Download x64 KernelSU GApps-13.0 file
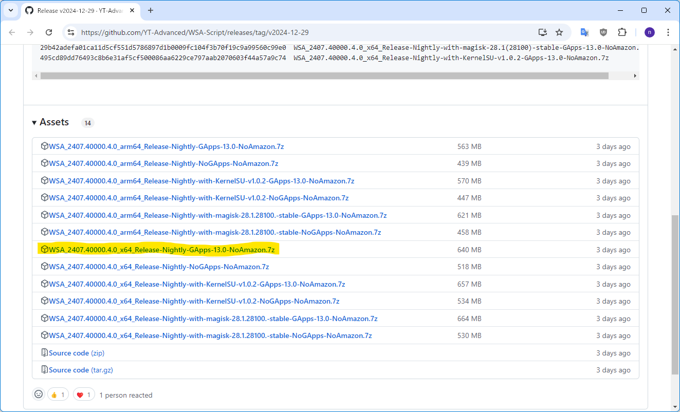The width and height of the screenshot is (680, 412). 197,284
